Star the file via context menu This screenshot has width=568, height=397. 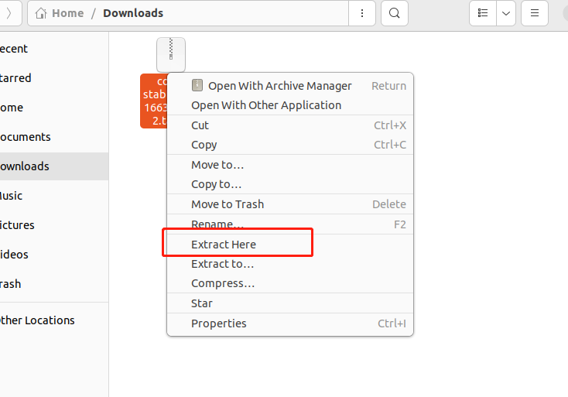(202, 303)
